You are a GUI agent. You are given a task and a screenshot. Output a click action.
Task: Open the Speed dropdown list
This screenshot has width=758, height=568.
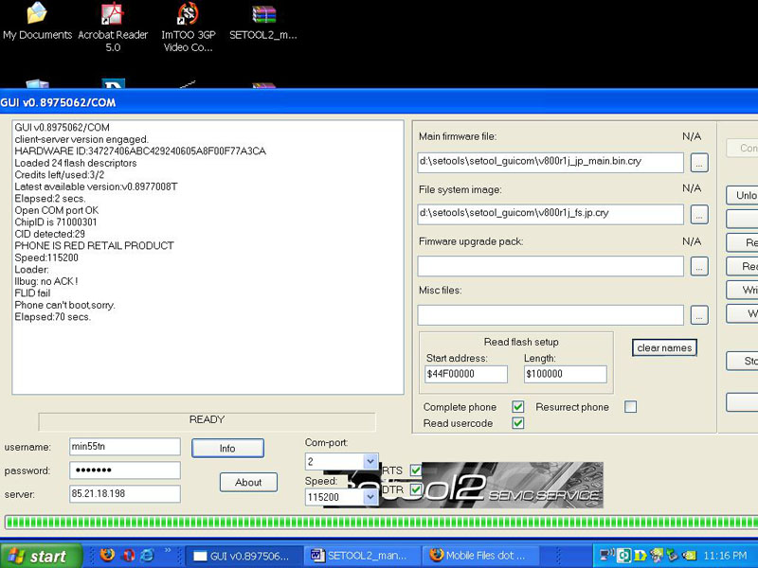pyautogui.click(x=370, y=497)
